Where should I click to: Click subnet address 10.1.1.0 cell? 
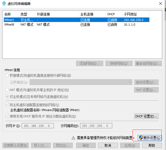click(x=130, y=25)
